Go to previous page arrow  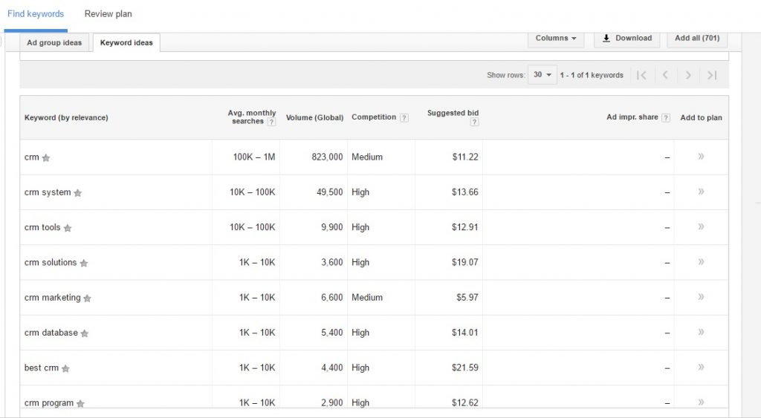point(665,75)
